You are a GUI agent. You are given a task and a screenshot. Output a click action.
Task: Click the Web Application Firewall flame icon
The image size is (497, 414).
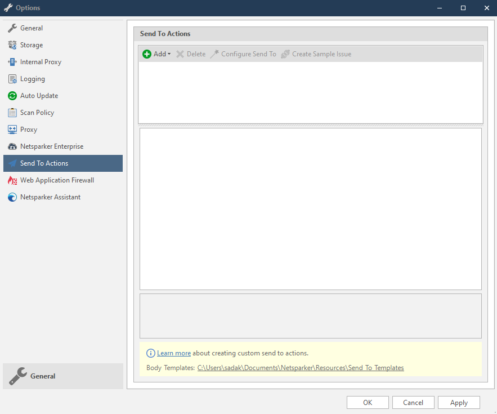click(12, 180)
